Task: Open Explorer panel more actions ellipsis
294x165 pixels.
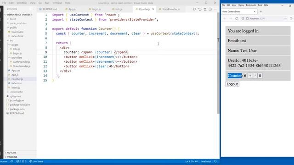Action: (x=32, y=9)
